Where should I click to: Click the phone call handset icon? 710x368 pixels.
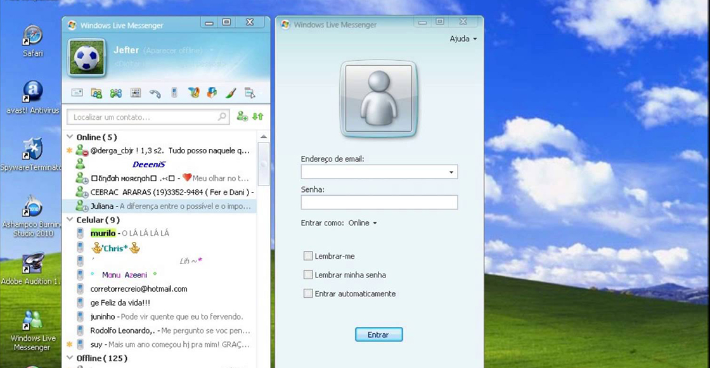click(155, 94)
